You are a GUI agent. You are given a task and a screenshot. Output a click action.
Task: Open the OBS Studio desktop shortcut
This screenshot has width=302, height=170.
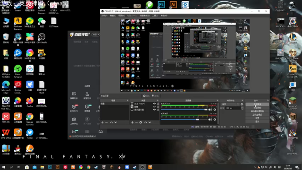tap(42, 38)
